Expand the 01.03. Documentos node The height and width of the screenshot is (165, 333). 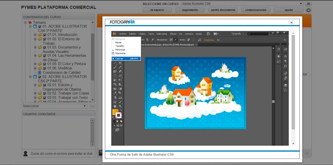[x=35, y=47]
